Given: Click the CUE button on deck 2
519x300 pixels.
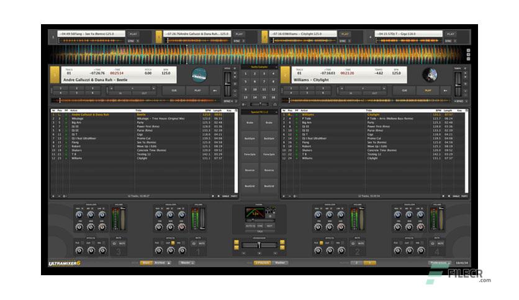Looking at the screenshot, I should pos(404,90).
